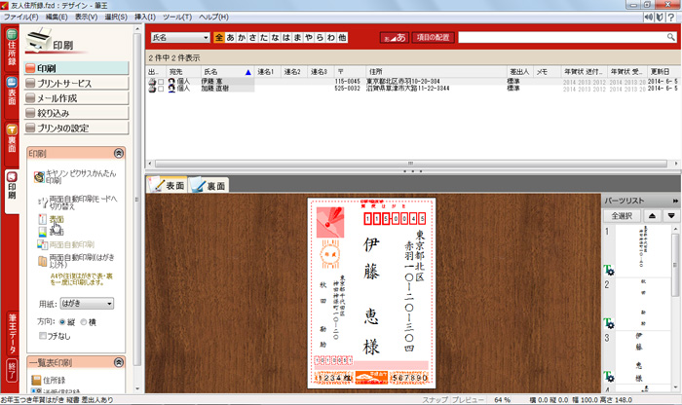The image size is (682, 405).
Task: Collapse the 印刷 panel section
Action: pyautogui.click(x=119, y=154)
